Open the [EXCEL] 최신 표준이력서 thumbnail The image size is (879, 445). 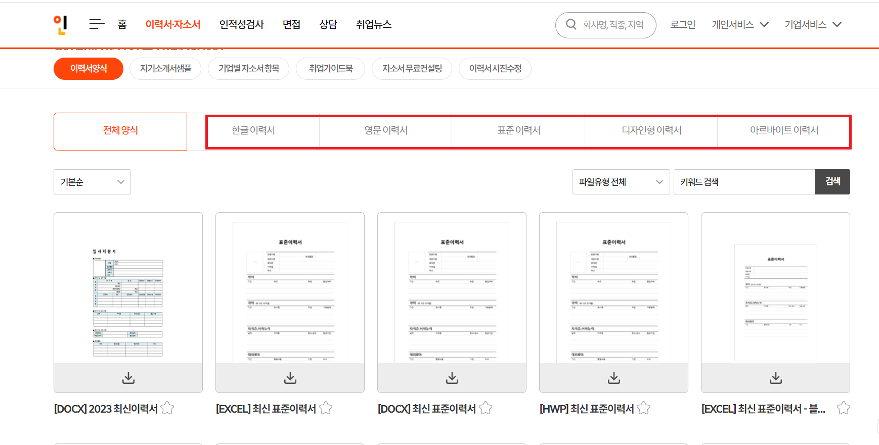point(290,288)
